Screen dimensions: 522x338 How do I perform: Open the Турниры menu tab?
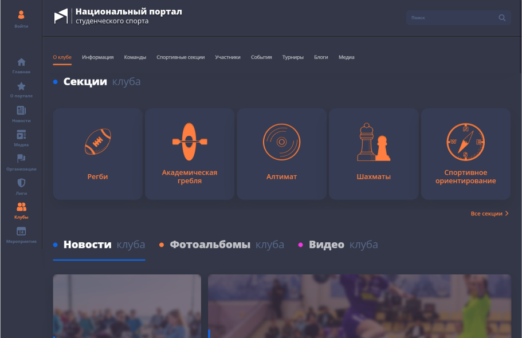click(293, 57)
